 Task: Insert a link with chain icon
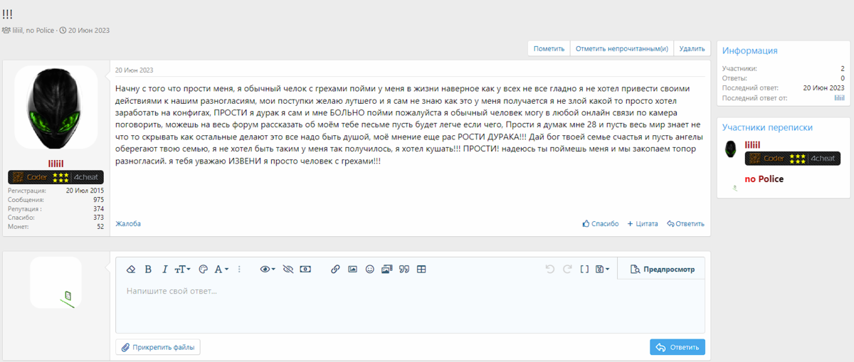click(335, 270)
